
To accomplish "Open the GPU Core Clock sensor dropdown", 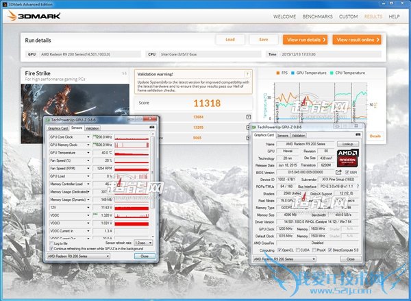I will [88, 137].
